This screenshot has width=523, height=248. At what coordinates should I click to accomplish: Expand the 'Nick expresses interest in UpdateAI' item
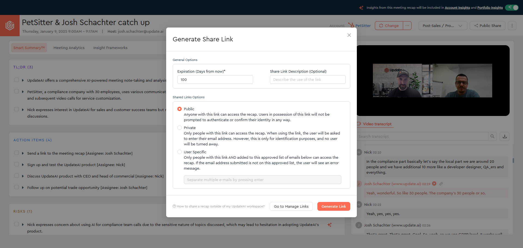click(23, 110)
